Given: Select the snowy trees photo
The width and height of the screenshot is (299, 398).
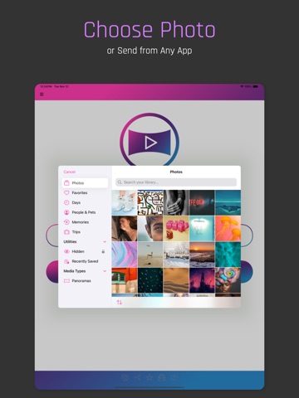Looking at the screenshot, I should 176,255.
